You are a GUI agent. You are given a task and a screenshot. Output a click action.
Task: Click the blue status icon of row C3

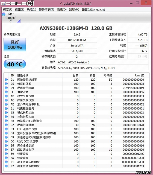point(6,129)
